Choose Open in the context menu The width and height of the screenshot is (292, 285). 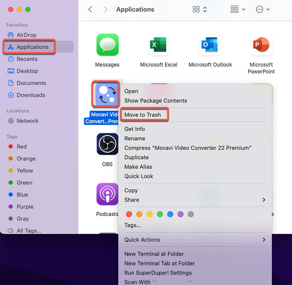pyautogui.click(x=131, y=91)
